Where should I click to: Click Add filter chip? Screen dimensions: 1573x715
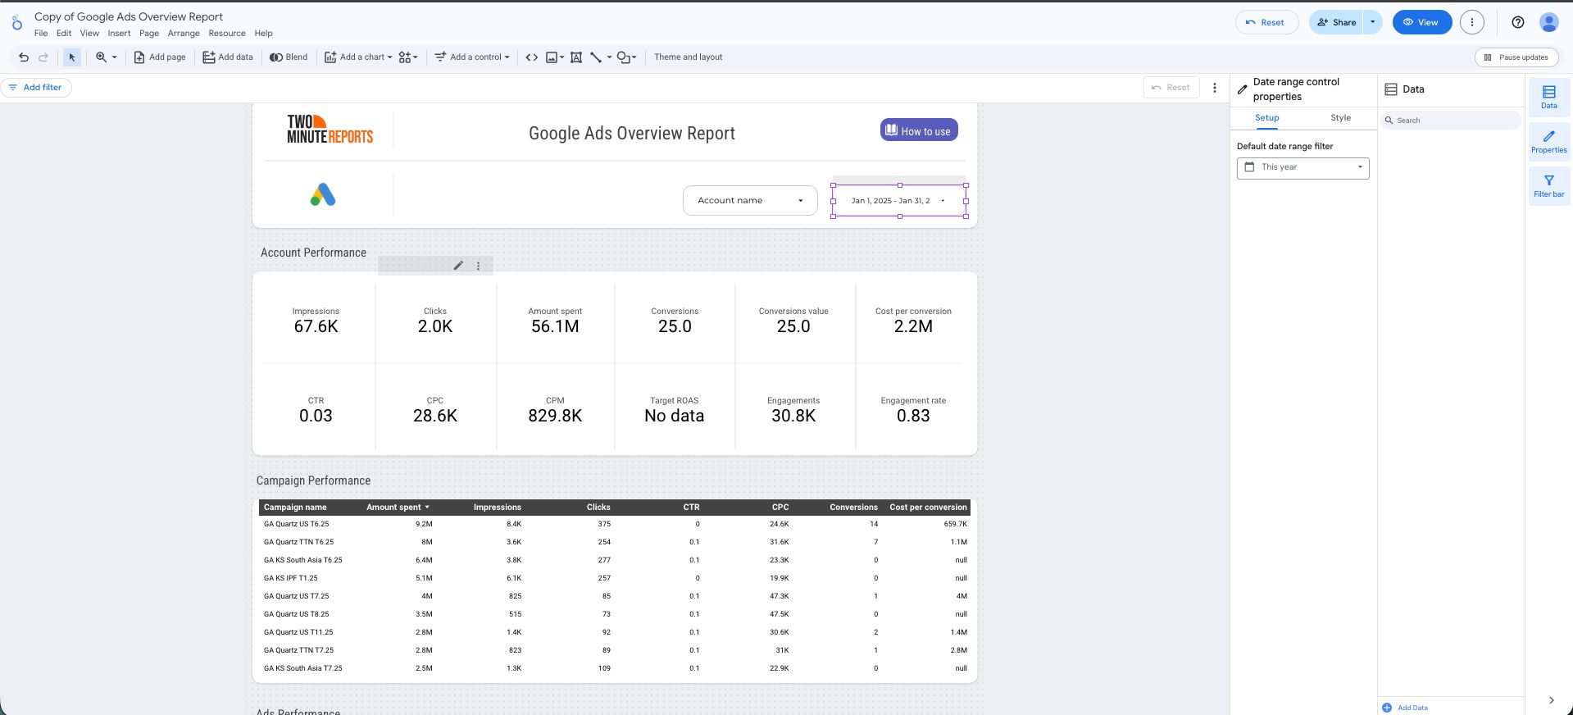click(36, 88)
